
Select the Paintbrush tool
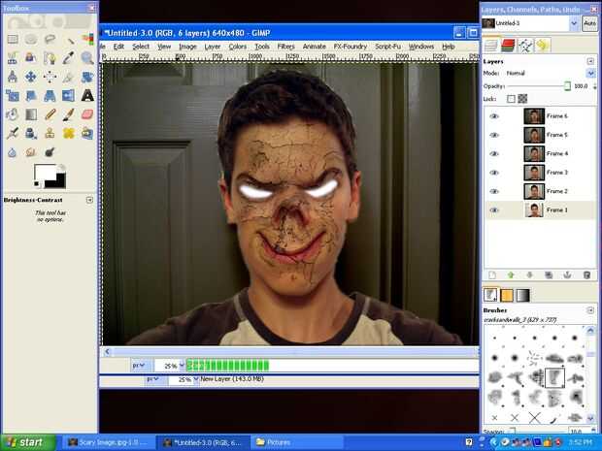click(69, 114)
